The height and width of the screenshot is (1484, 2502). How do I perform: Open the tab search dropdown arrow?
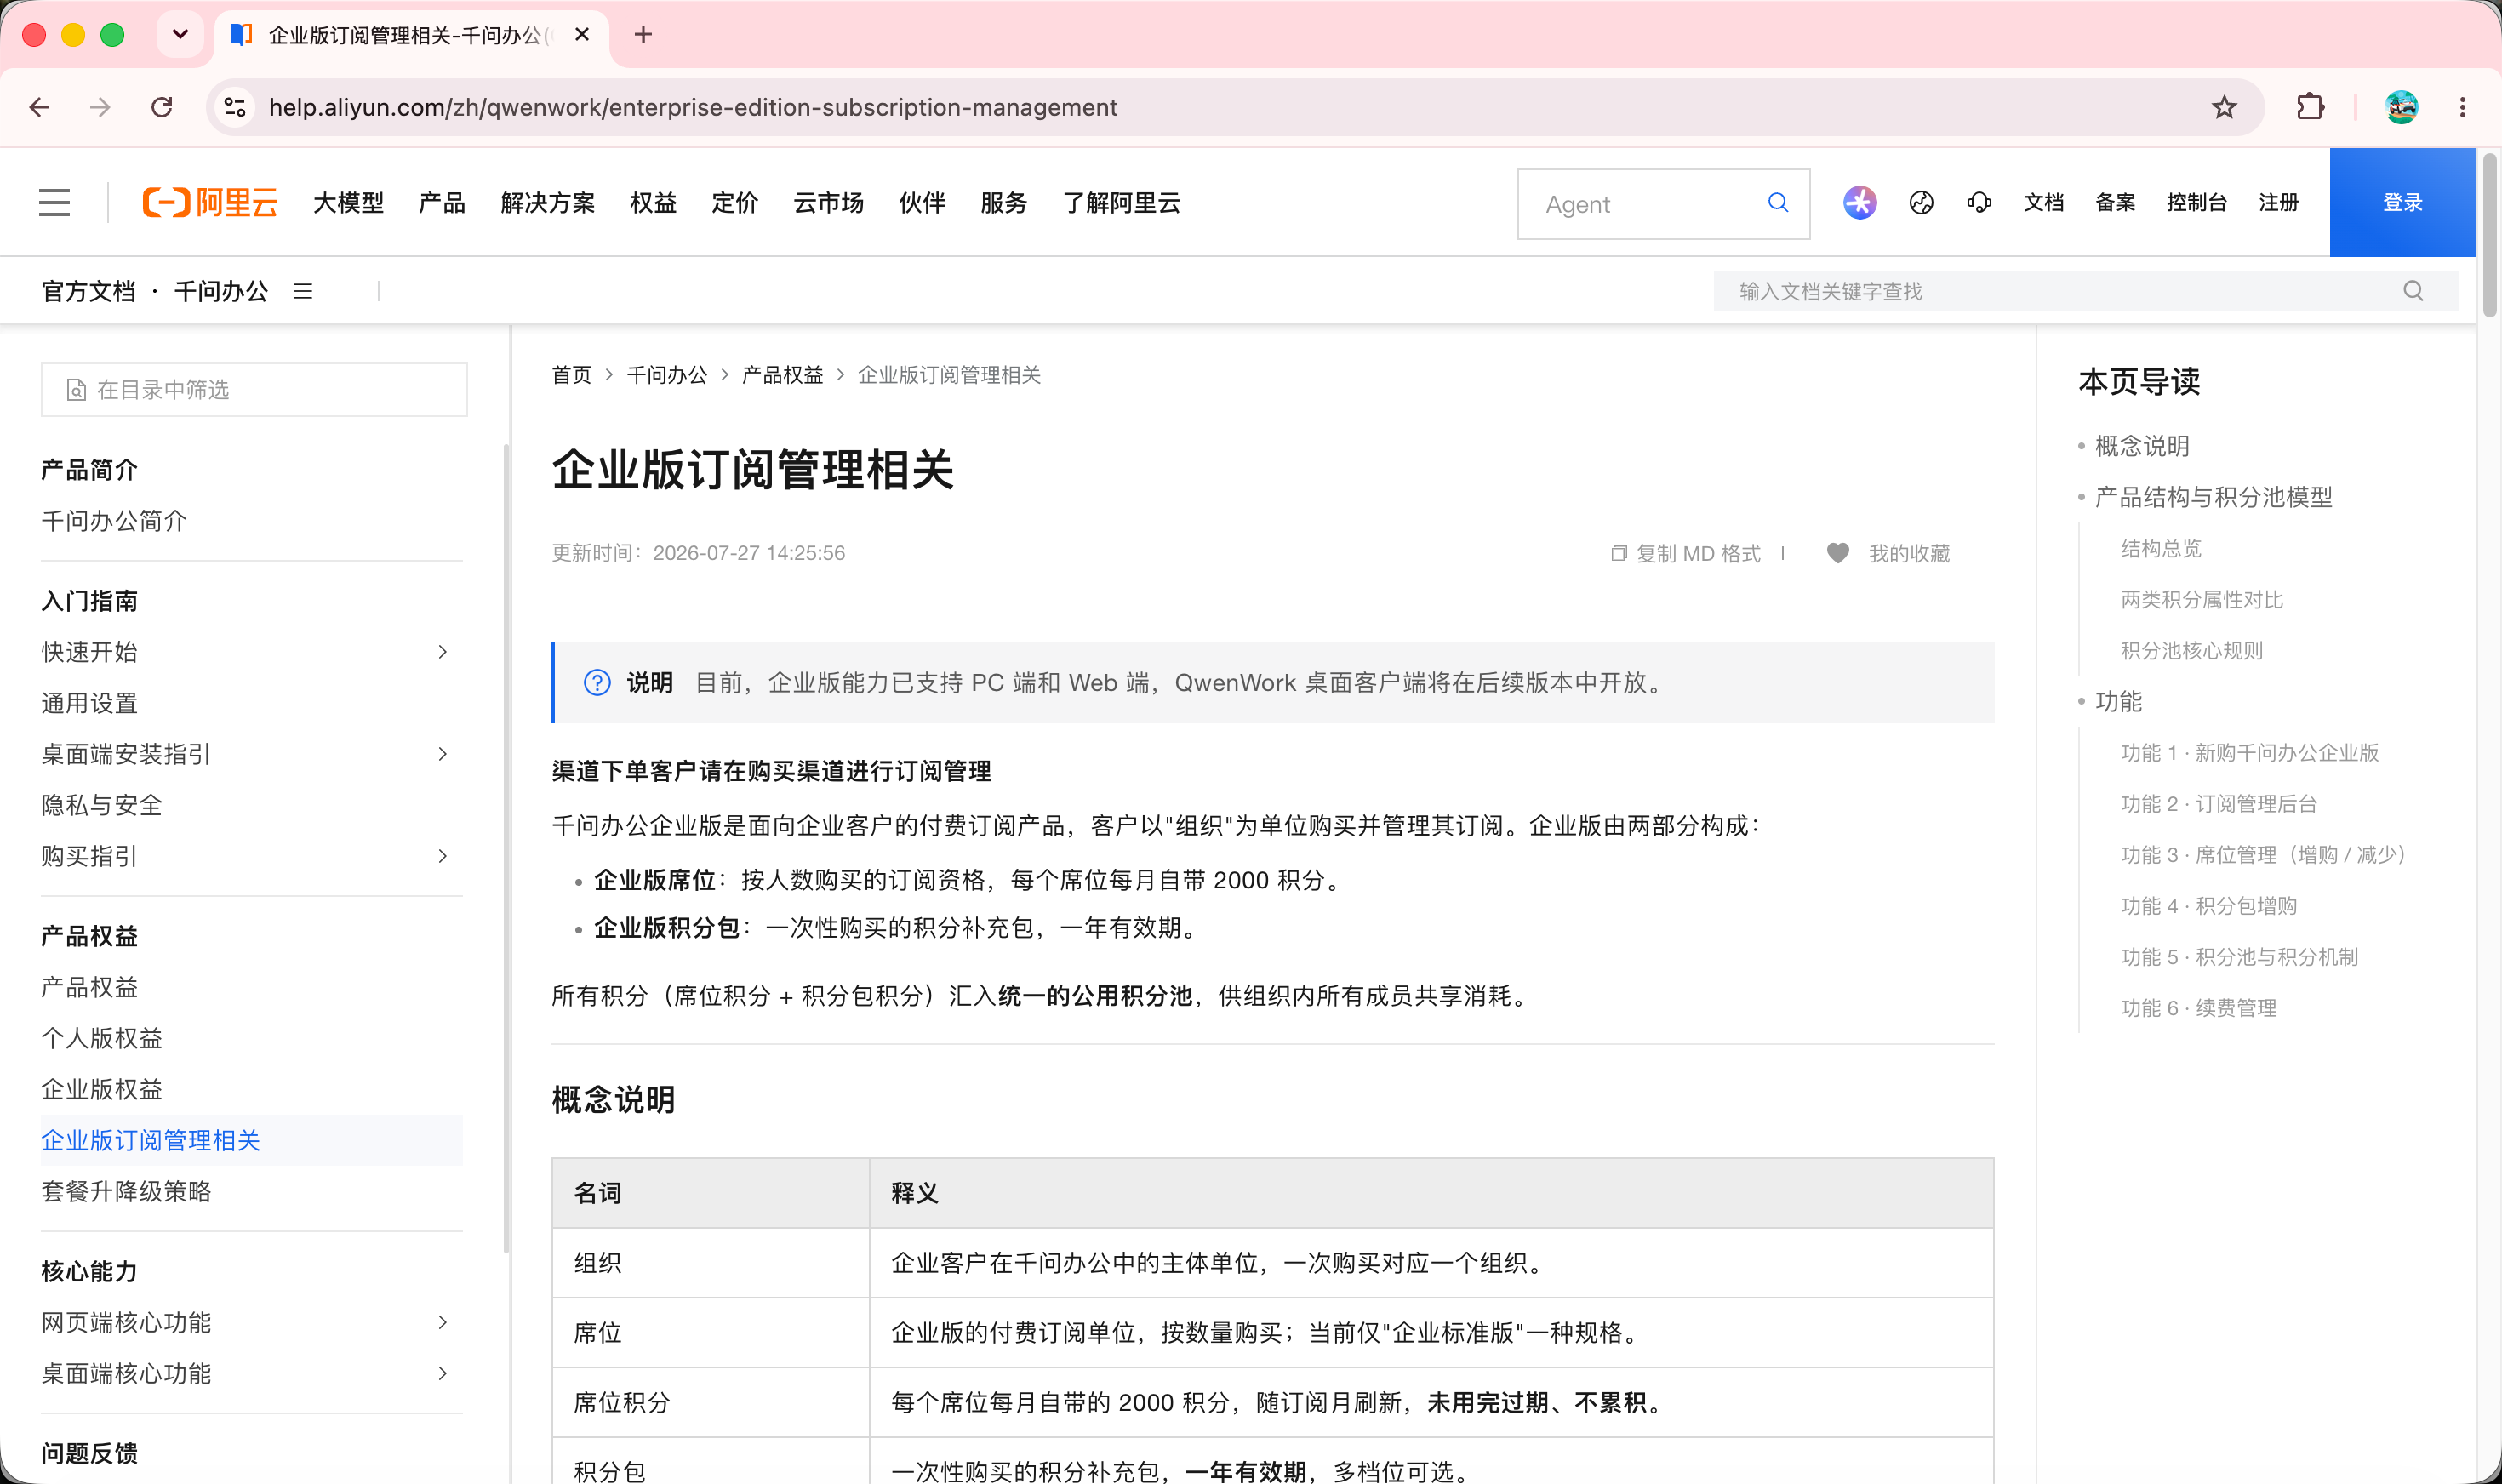click(x=180, y=35)
